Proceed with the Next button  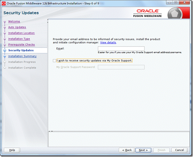[x=143, y=150]
